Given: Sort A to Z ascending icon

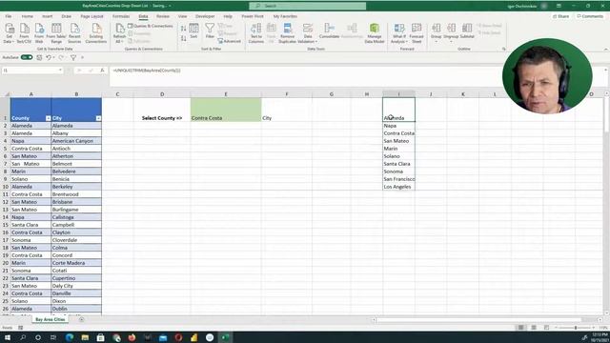Looking at the screenshot, I should tap(183, 29).
